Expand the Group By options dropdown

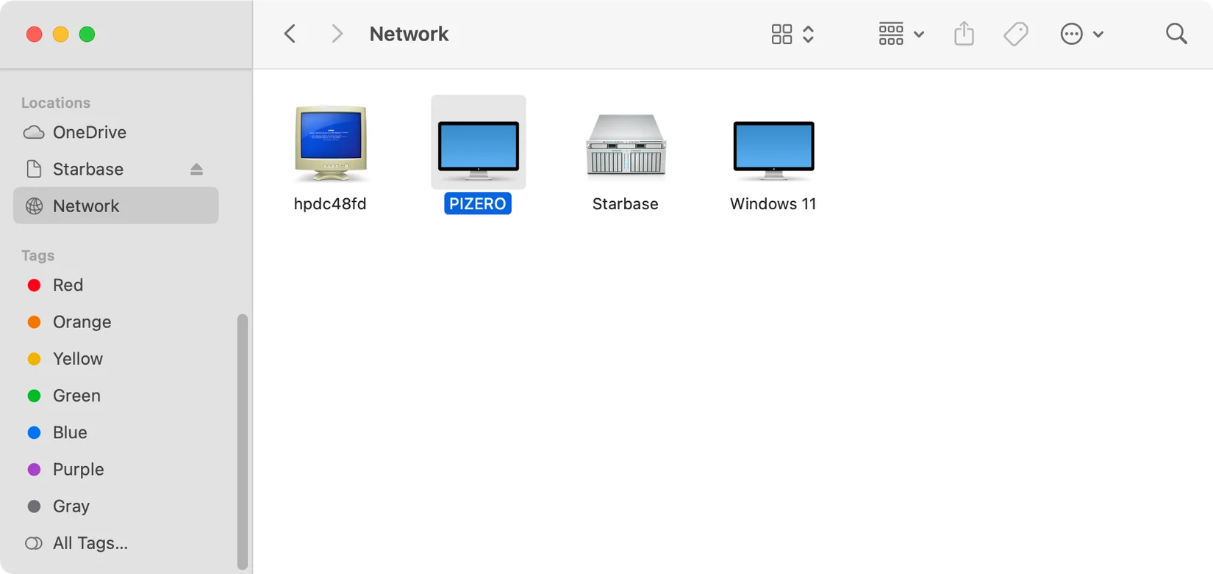[x=901, y=34]
